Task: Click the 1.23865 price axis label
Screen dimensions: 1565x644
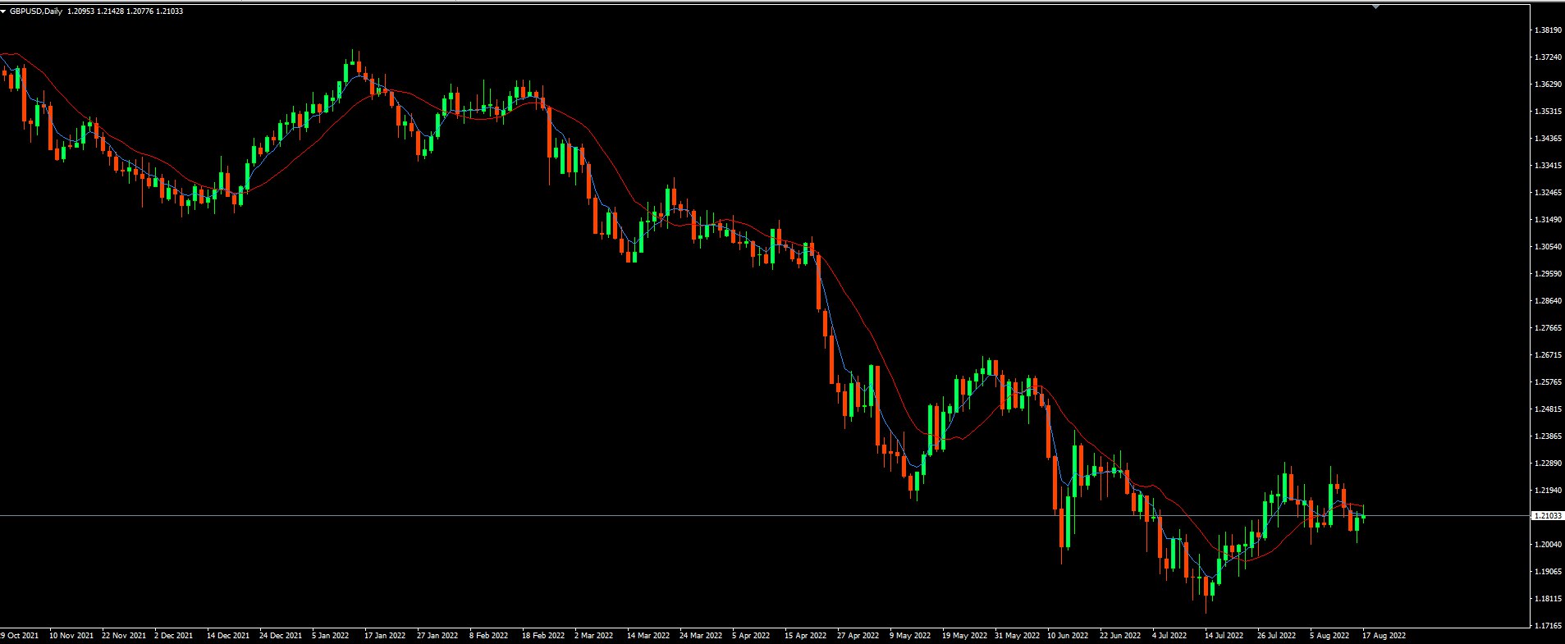Action: pyautogui.click(x=1547, y=436)
